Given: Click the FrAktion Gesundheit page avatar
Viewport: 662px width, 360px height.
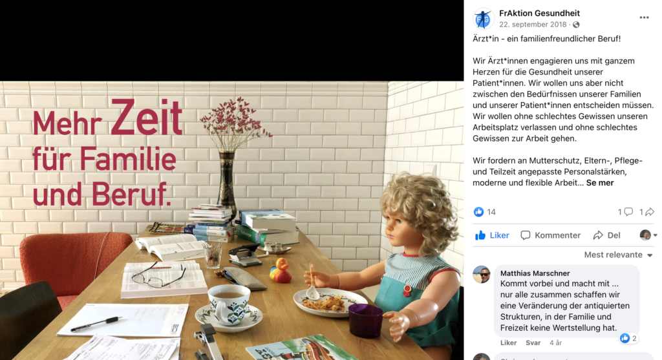Looking at the screenshot, I should pos(483,19).
